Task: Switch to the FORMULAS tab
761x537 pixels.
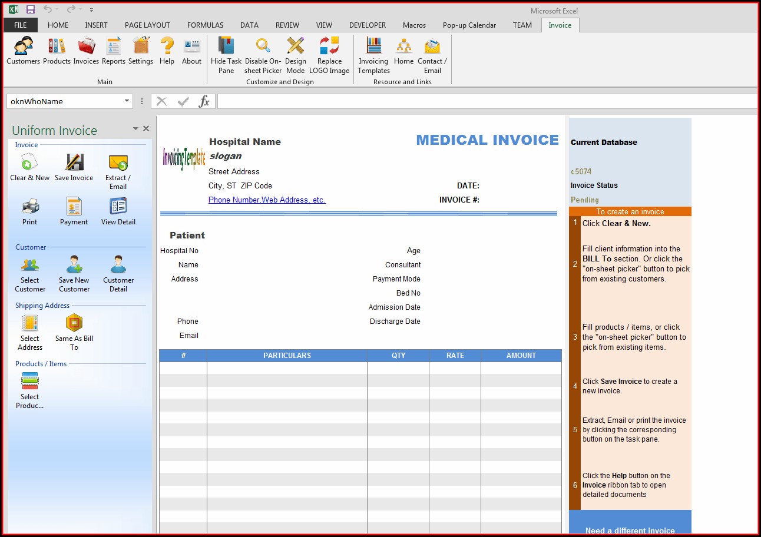Action: click(x=205, y=25)
